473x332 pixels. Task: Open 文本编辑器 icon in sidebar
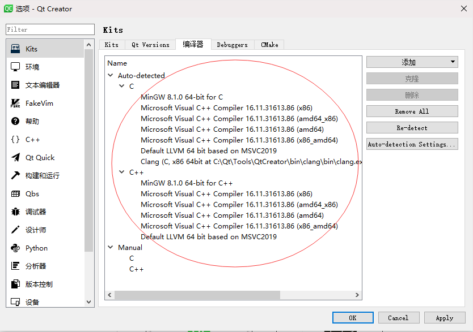click(15, 85)
